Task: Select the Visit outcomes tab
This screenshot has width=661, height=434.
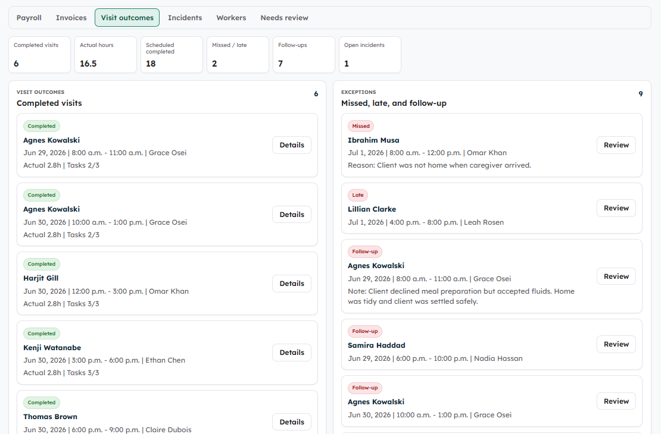Action: (x=127, y=18)
